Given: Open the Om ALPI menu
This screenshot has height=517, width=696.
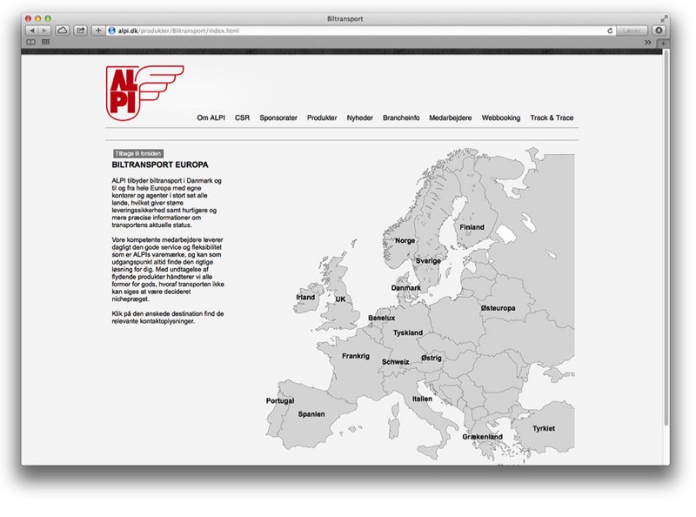Looking at the screenshot, I should [211, 117].
